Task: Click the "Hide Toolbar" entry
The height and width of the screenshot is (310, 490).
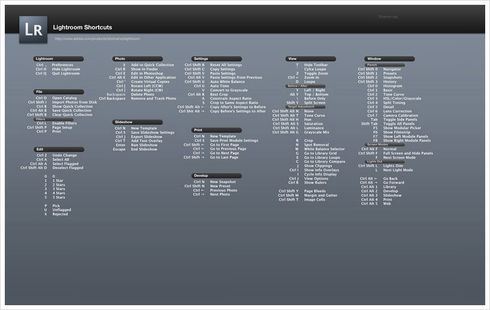Action: point(316,65)
